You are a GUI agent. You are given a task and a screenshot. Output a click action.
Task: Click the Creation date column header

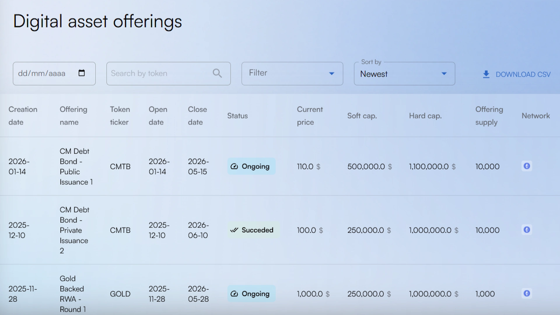[23, 116]
